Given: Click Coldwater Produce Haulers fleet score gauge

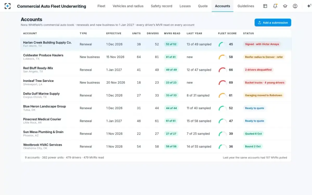Looking at the screenshot, I should click(x=223, y=57).
